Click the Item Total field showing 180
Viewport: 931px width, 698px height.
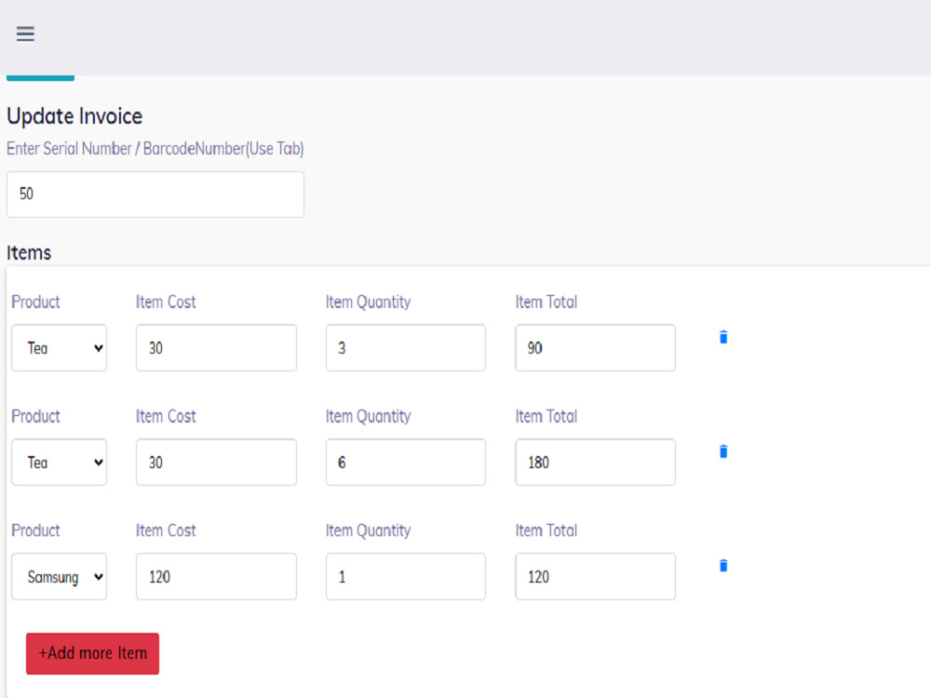(595, 462)
